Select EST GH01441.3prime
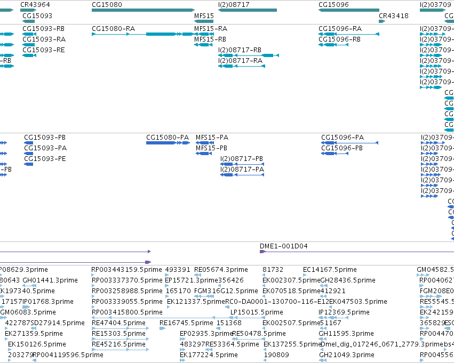Viewport: 454px width, 363px height. point(50,280)
